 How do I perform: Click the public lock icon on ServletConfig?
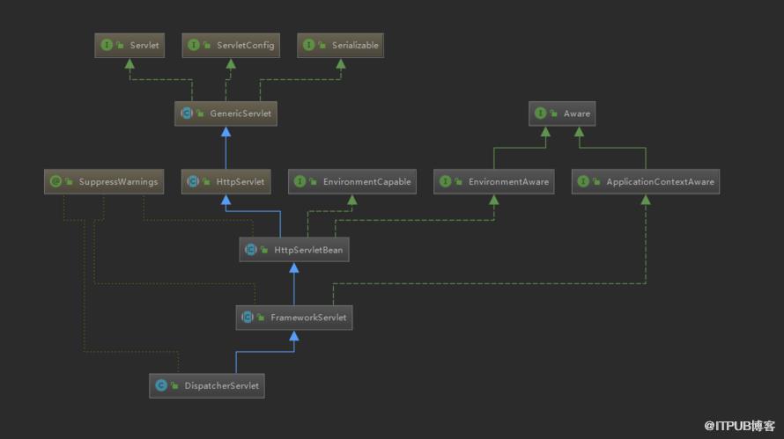[x=206, y=46]
